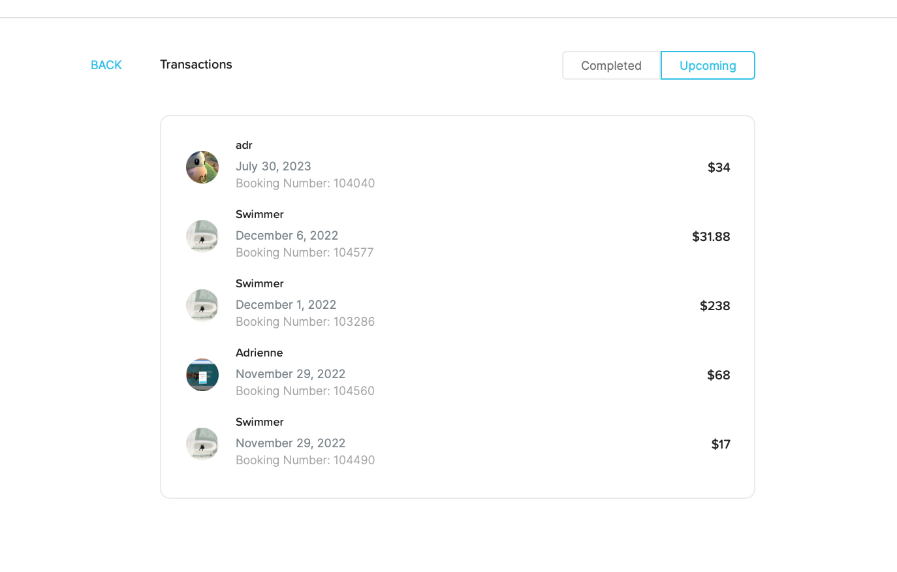Click the adr profile avatar
This screenshot has height=572, width=897.
(202, 167)
